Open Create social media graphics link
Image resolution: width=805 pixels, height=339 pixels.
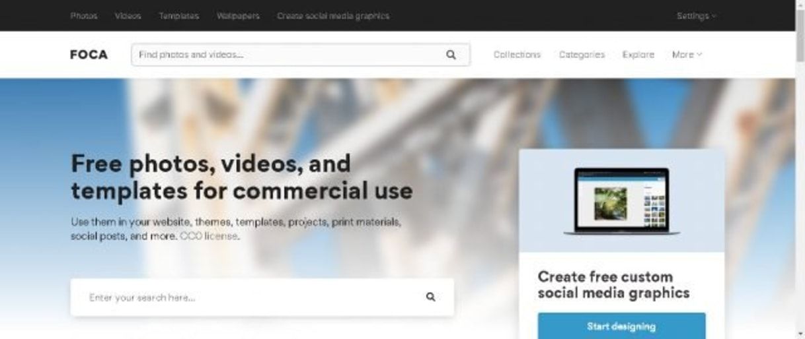tap(333, 16)
